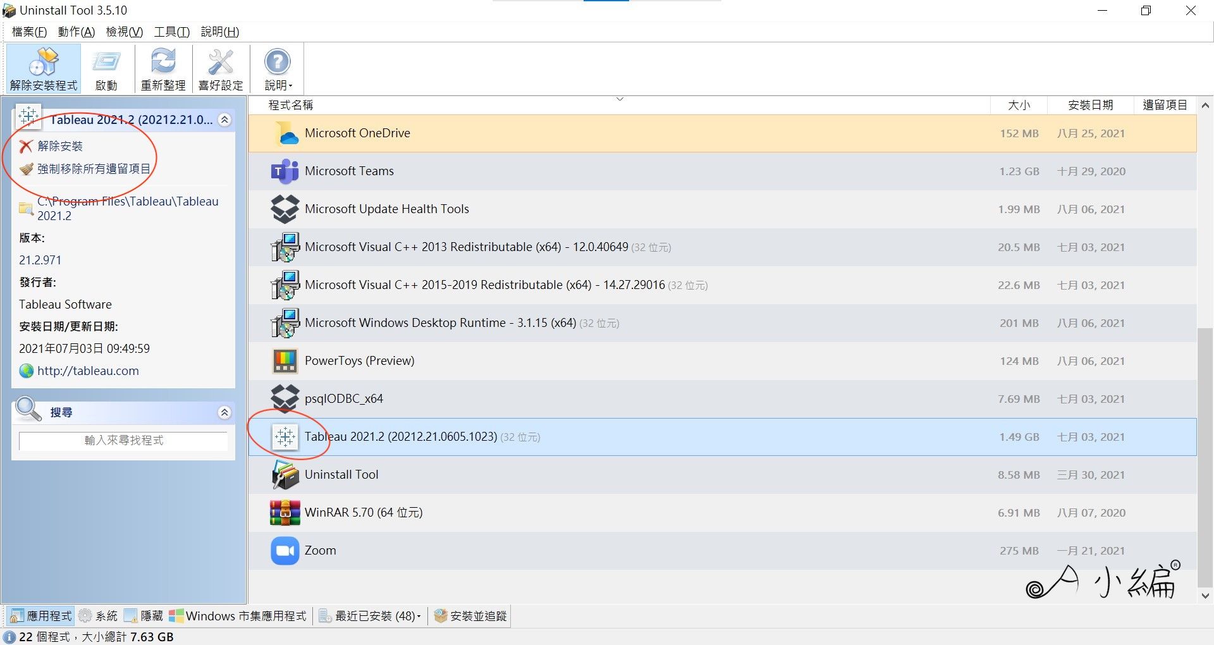The width and height of the screenshot is (1214, 645).
Task: Select the WinRAR 5.70 (64 位元) row
Action: click(723, 513)
